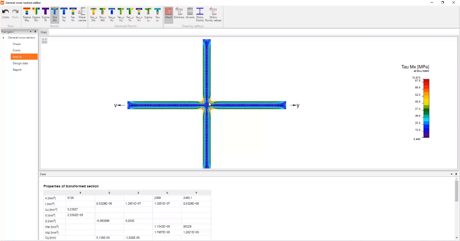Click area value 5136 cell
460x241 pixels.
point(80,198)
